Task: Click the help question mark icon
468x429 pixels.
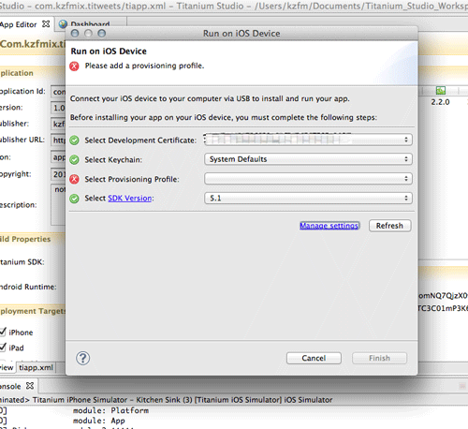Action: pos(83,358)
